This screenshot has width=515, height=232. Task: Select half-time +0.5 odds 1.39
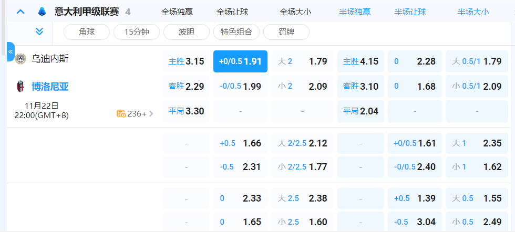coord(415,198)
